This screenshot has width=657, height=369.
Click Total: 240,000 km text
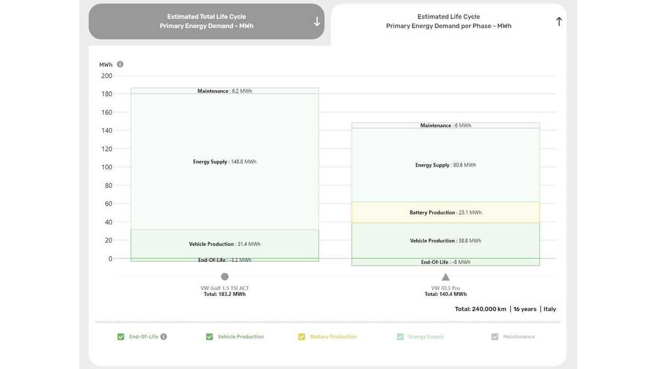[x=480, y=309]
